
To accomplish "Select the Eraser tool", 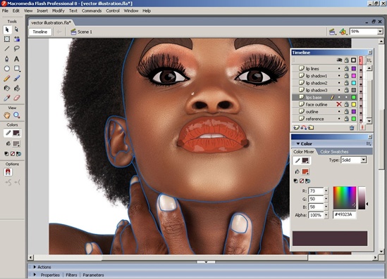I will tap(16, 98).
